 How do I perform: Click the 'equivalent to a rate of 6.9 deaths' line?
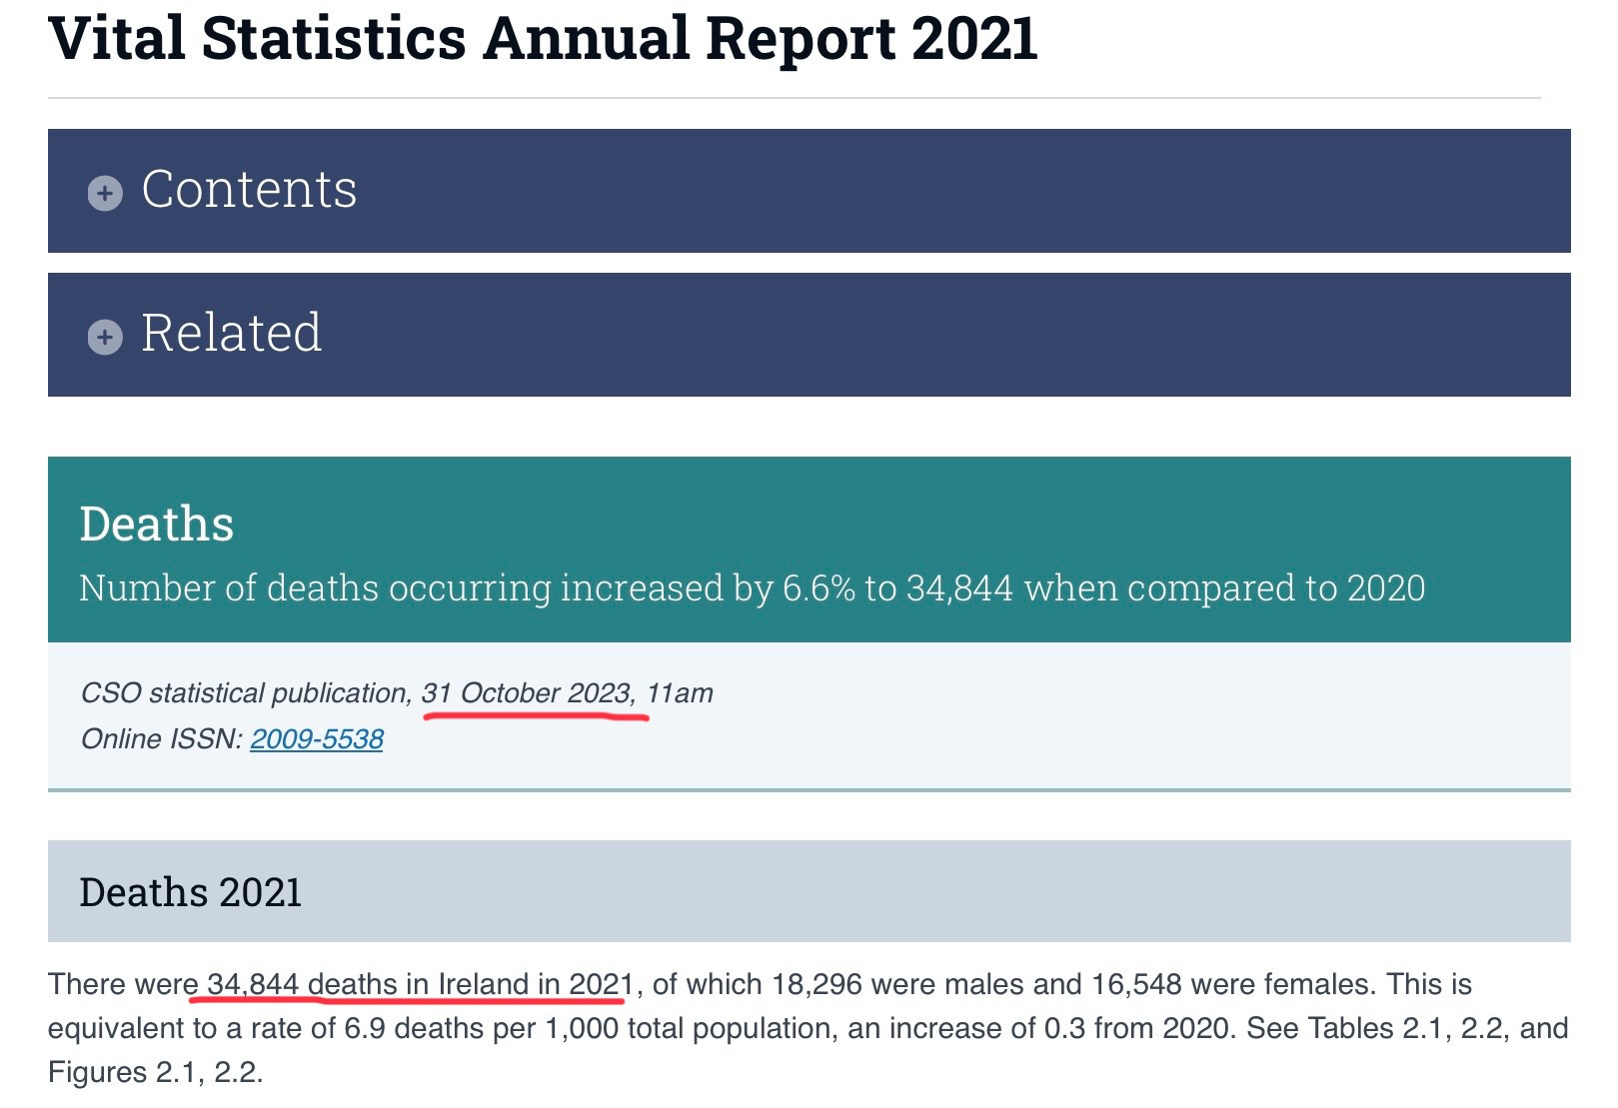(x=809, y=1028)
